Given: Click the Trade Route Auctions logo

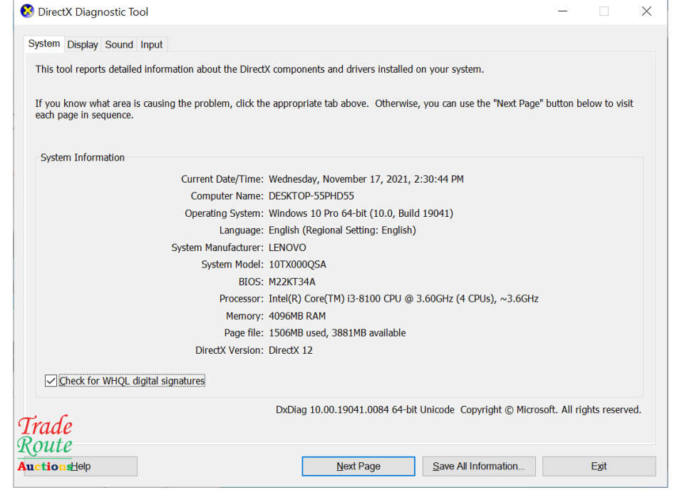Looking at the screenshot, I should (x=45, y=444).
